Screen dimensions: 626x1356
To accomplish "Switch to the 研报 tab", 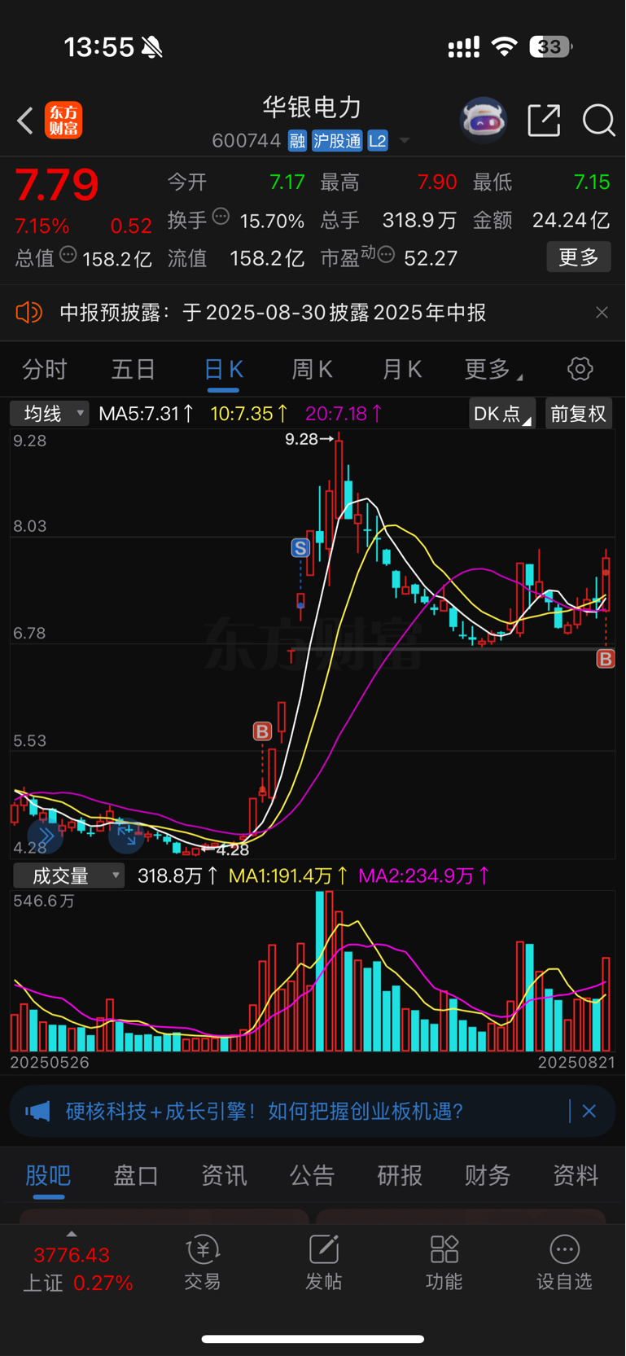I will click(400, 1176).
